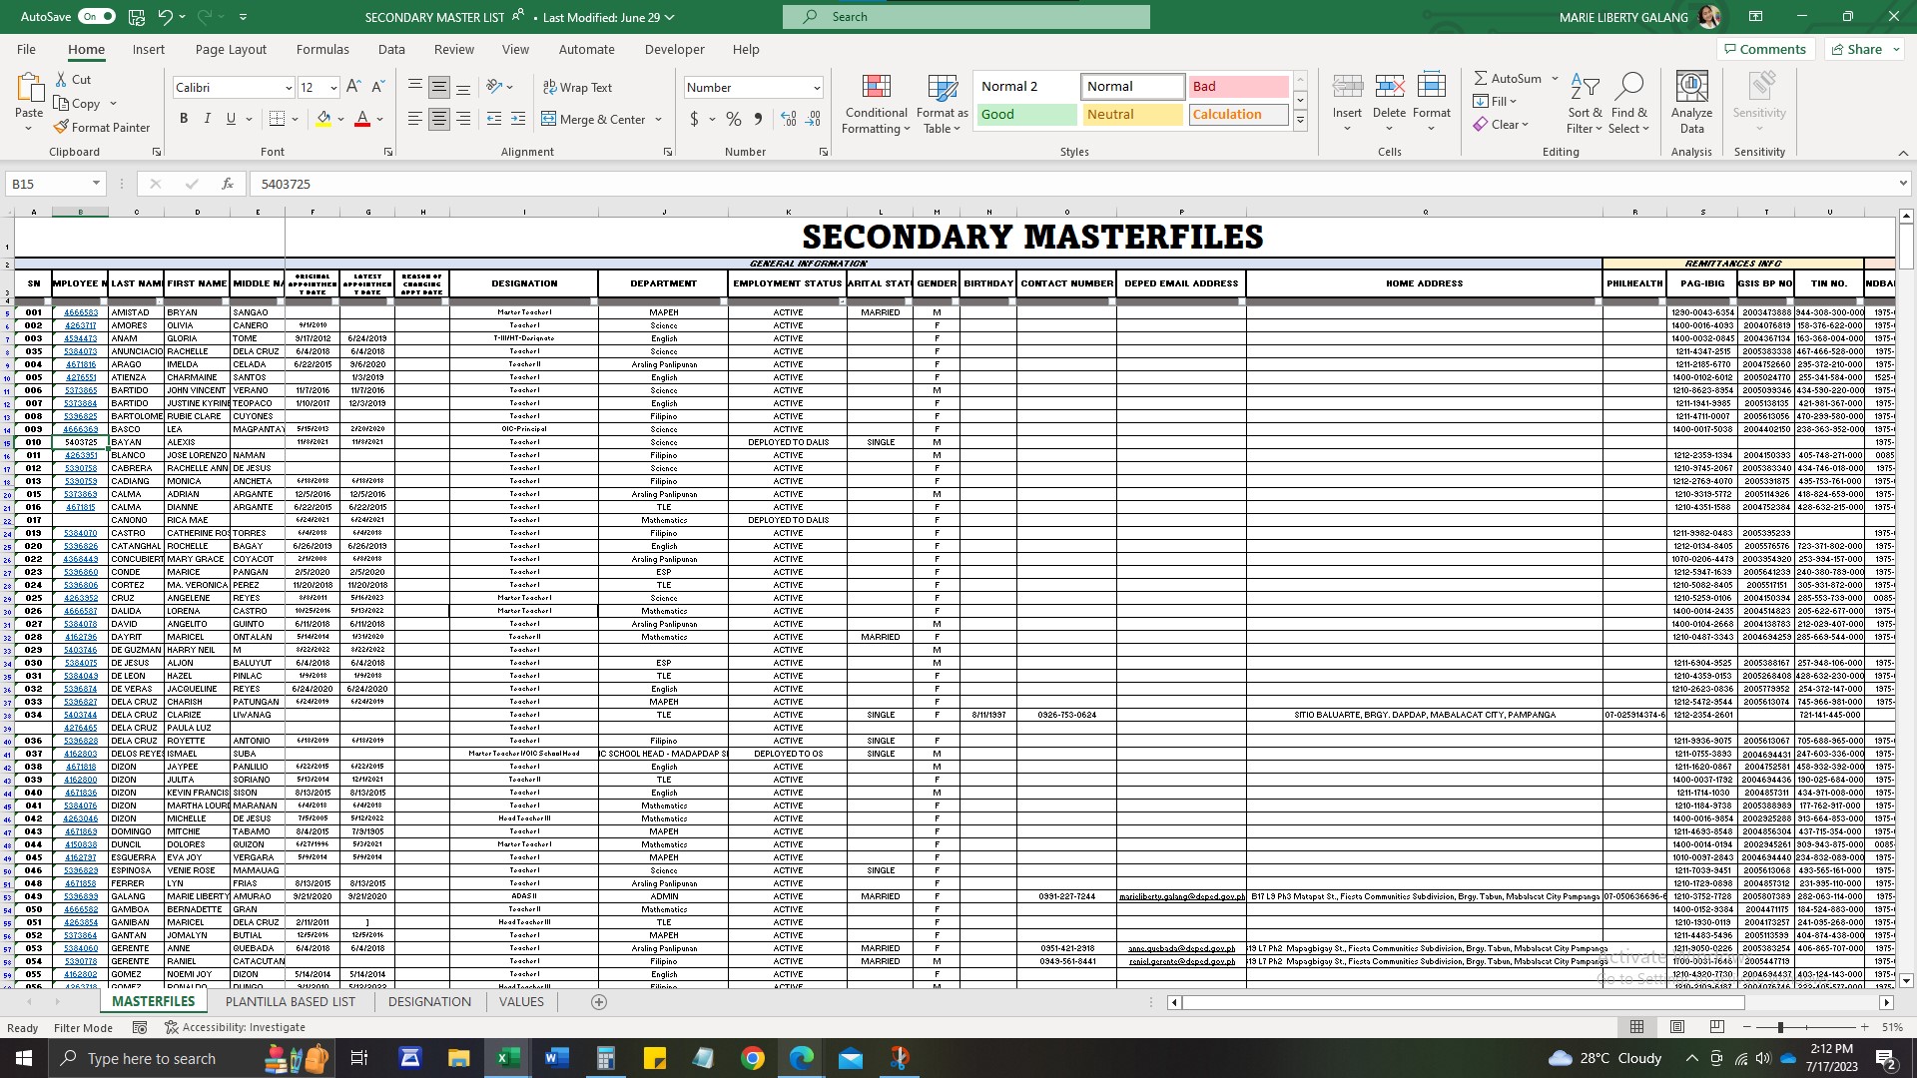Switch to PLANTILLA BASED LIST sheet
1917x1078 pixels.
point(290,1001)
